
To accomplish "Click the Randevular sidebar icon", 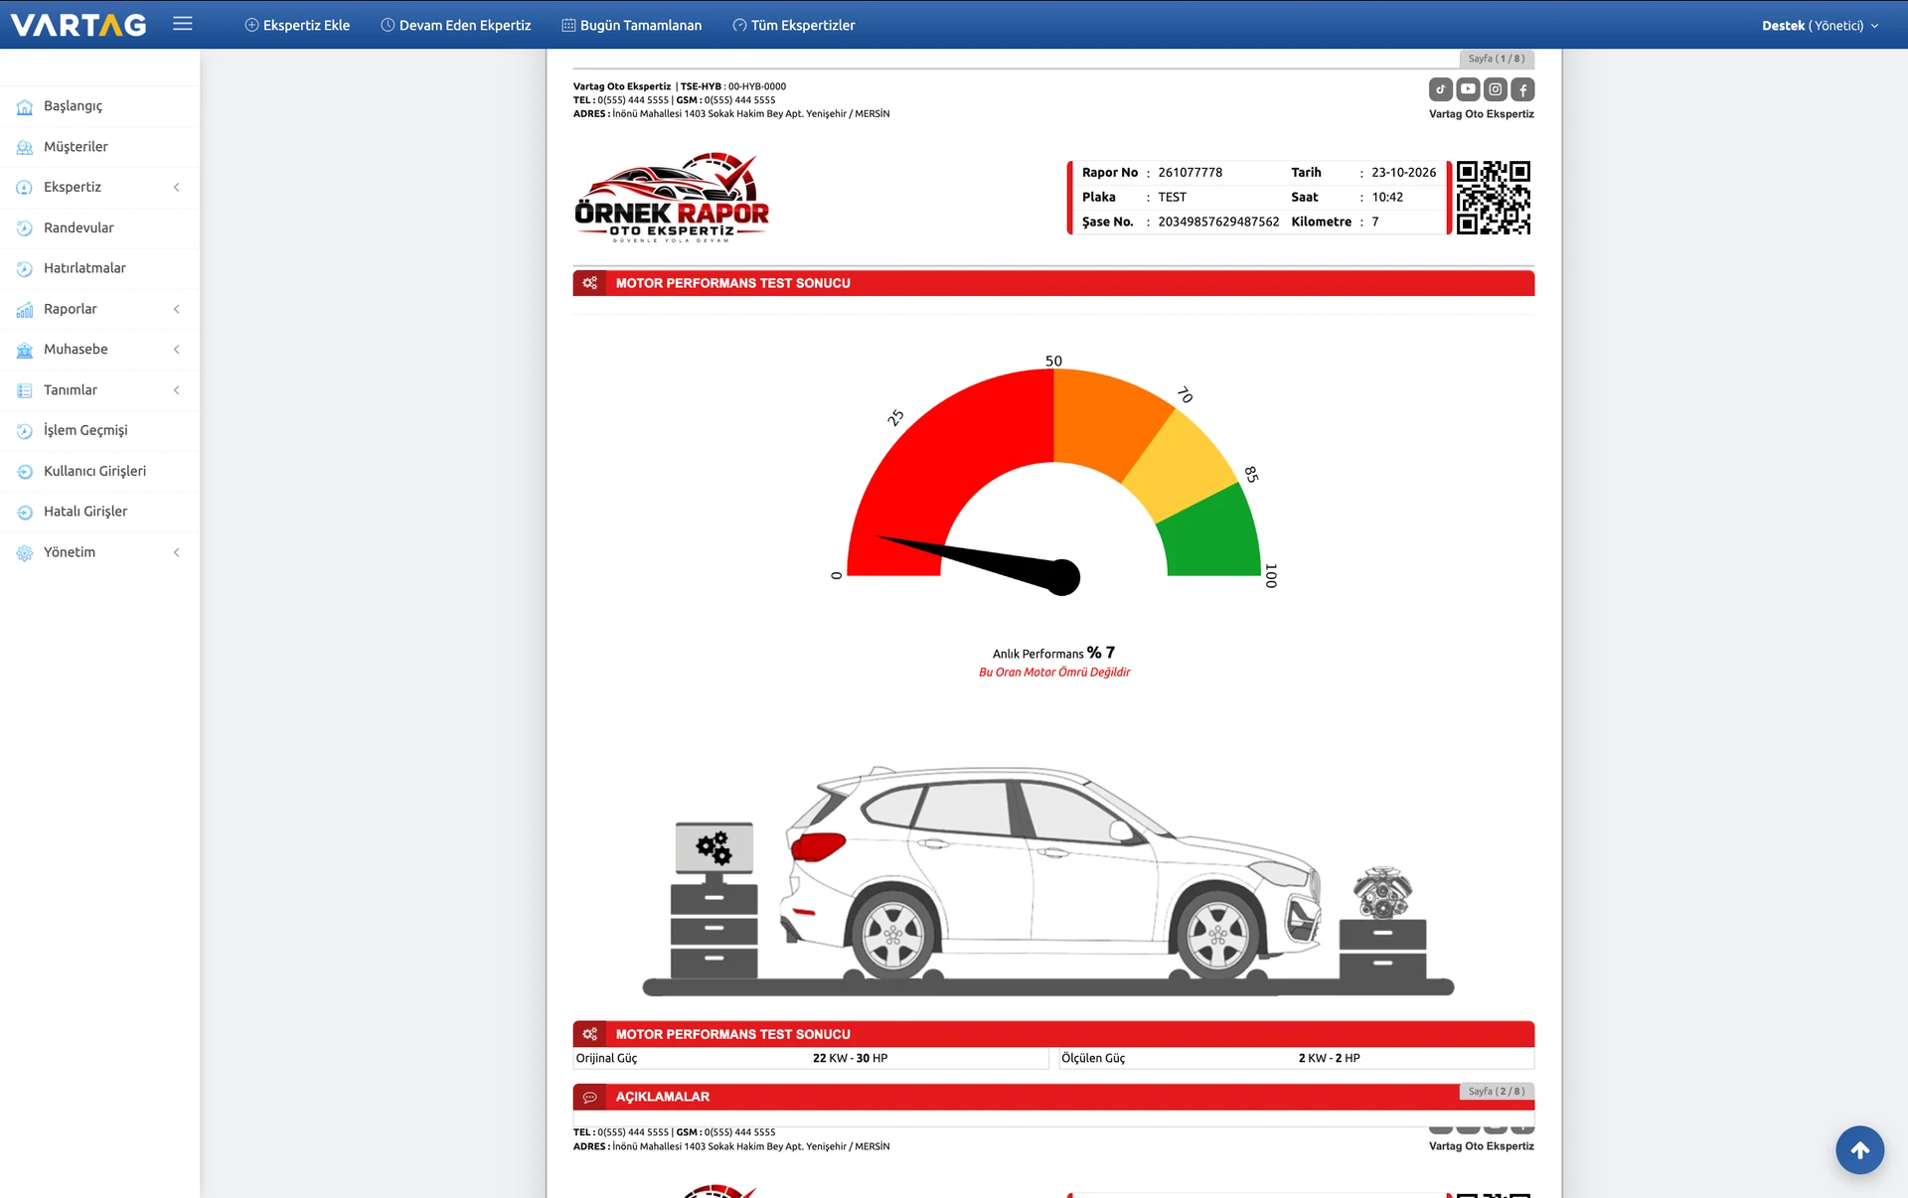I will click(25, 228).
